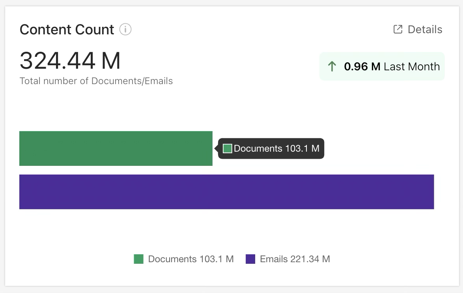
Task: Click the 0.96 M value text
Action: click(x=362, y=66)
